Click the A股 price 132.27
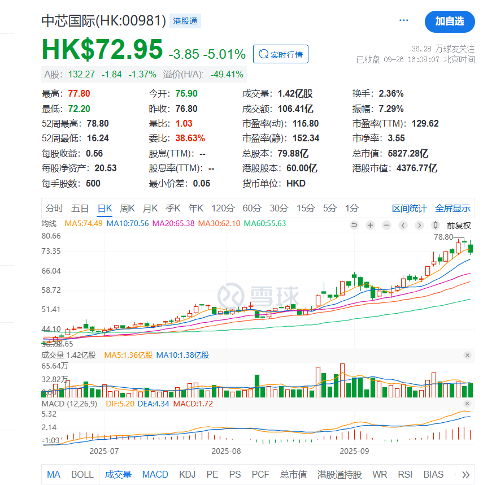 pyautogui.click(x=81, y=75)
